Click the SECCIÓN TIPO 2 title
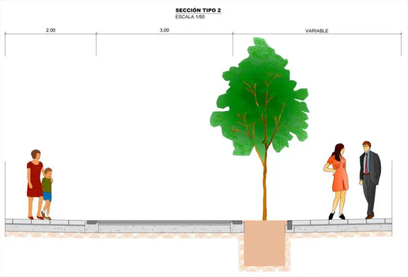Screen dimensions: 408x277 click(198, 11)
